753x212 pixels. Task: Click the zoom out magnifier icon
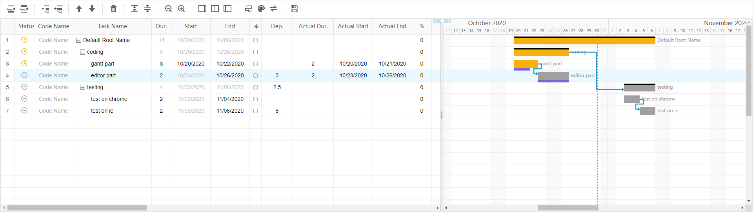[x=169, y=9]
